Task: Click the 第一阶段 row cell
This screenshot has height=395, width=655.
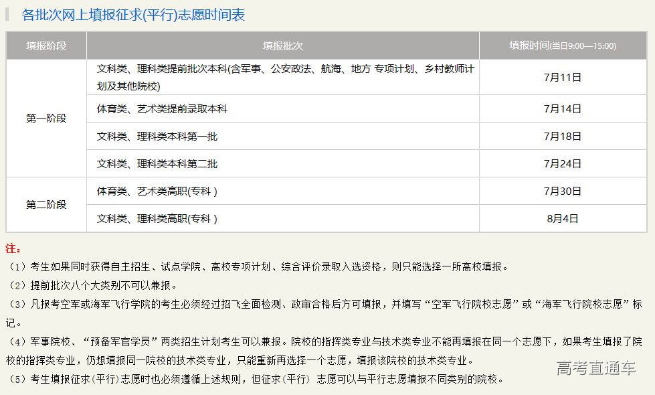Action: point(46,118)
